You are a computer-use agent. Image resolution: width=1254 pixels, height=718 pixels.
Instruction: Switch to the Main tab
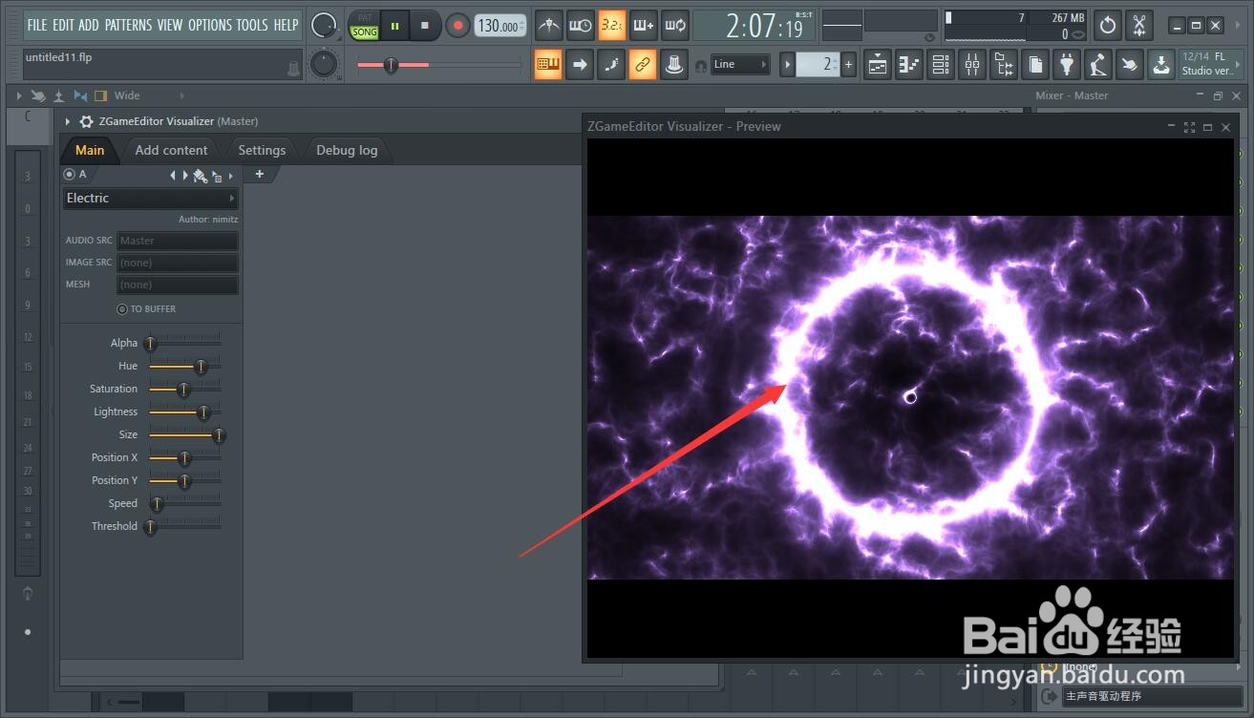[x=90, y=150]
